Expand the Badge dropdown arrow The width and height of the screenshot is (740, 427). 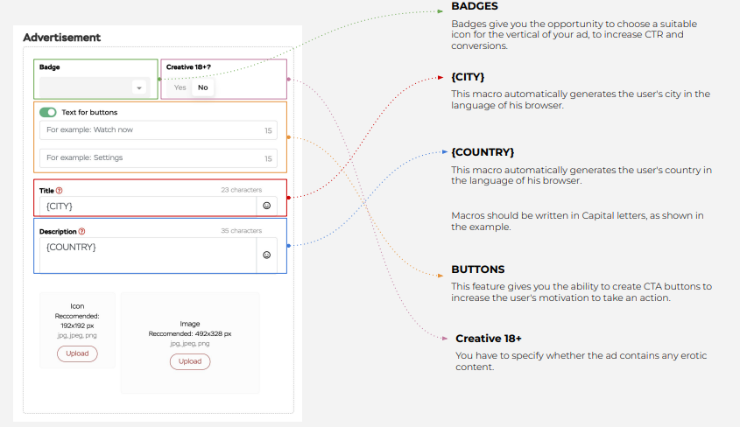tap(138, 87)
